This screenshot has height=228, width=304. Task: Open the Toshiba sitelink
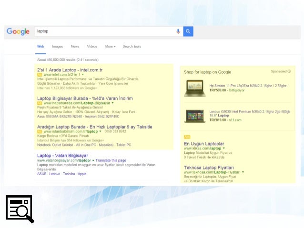click(69, 174)
